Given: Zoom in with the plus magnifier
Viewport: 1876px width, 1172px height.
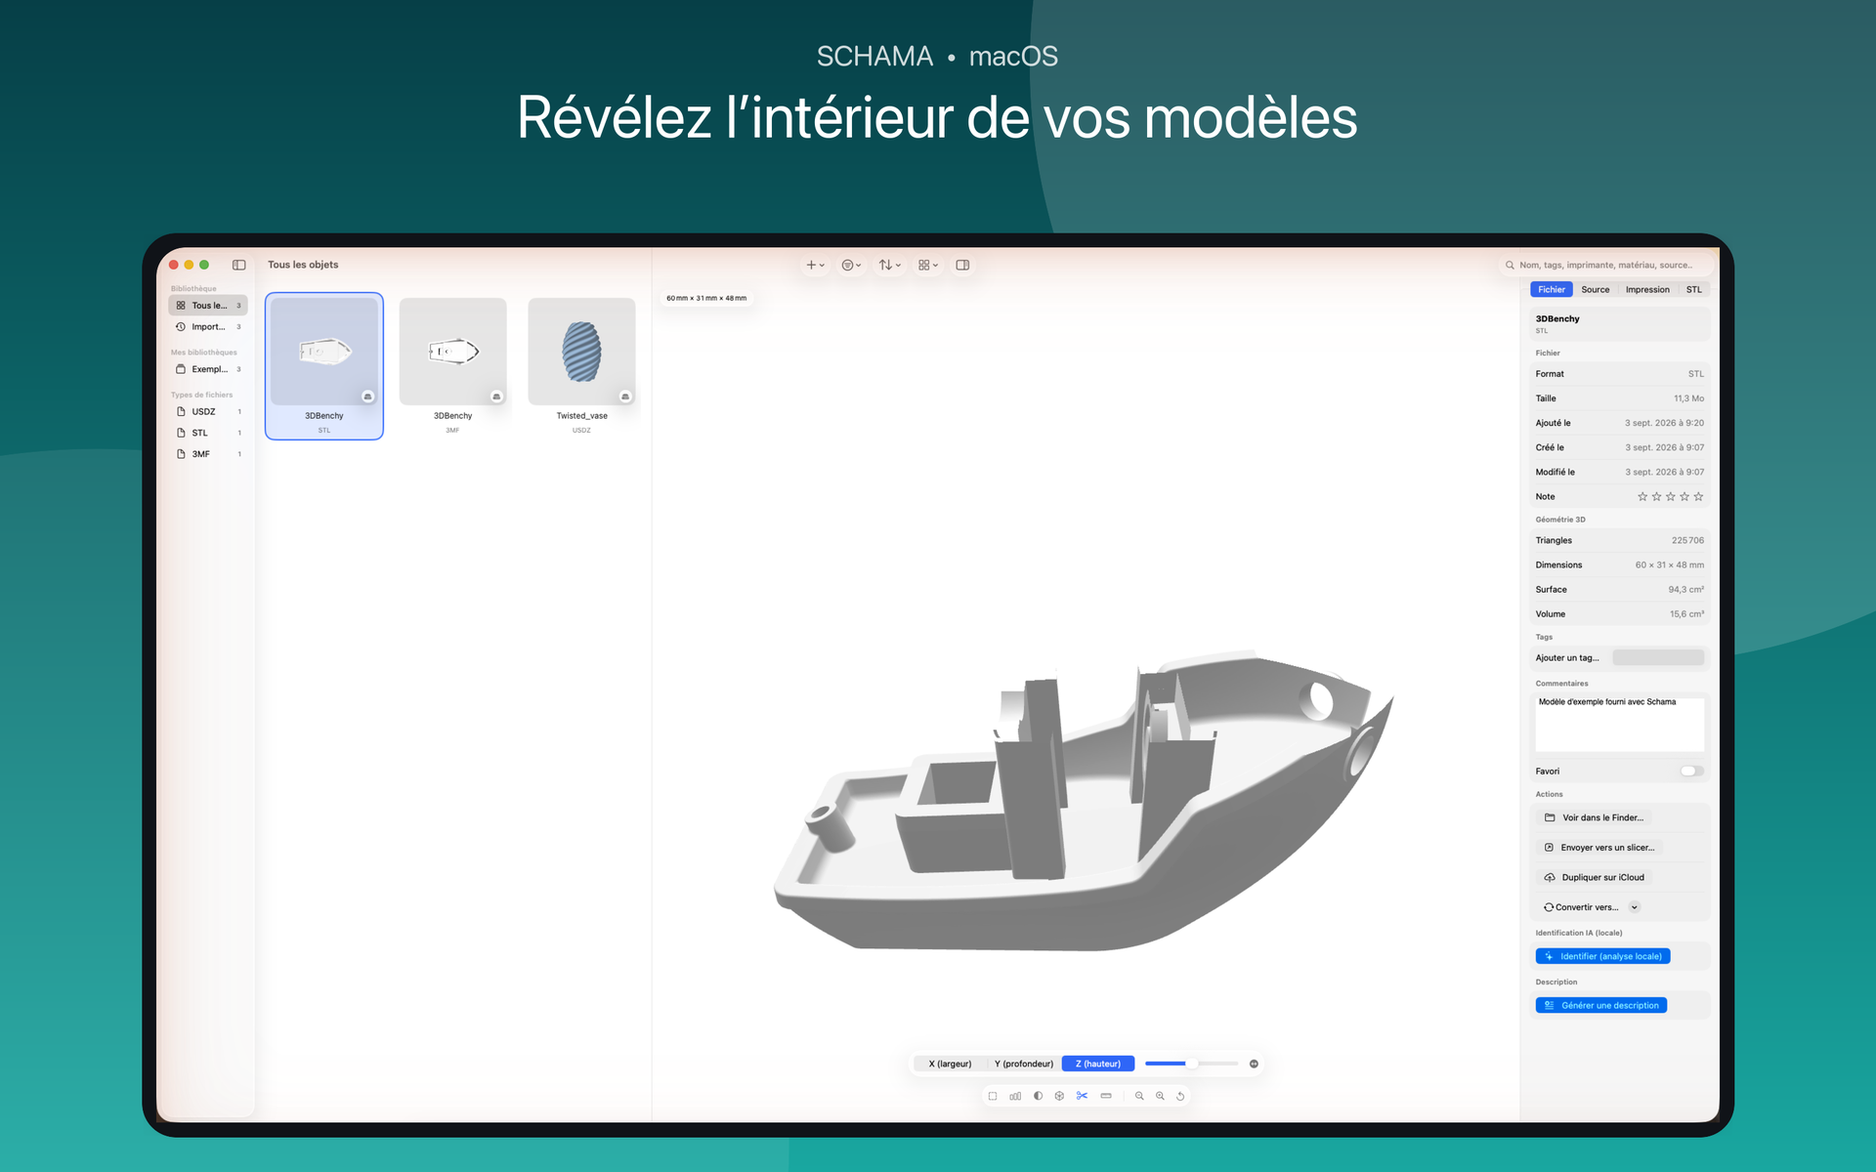Looking at the screenshot, I should (1160, 1096).
